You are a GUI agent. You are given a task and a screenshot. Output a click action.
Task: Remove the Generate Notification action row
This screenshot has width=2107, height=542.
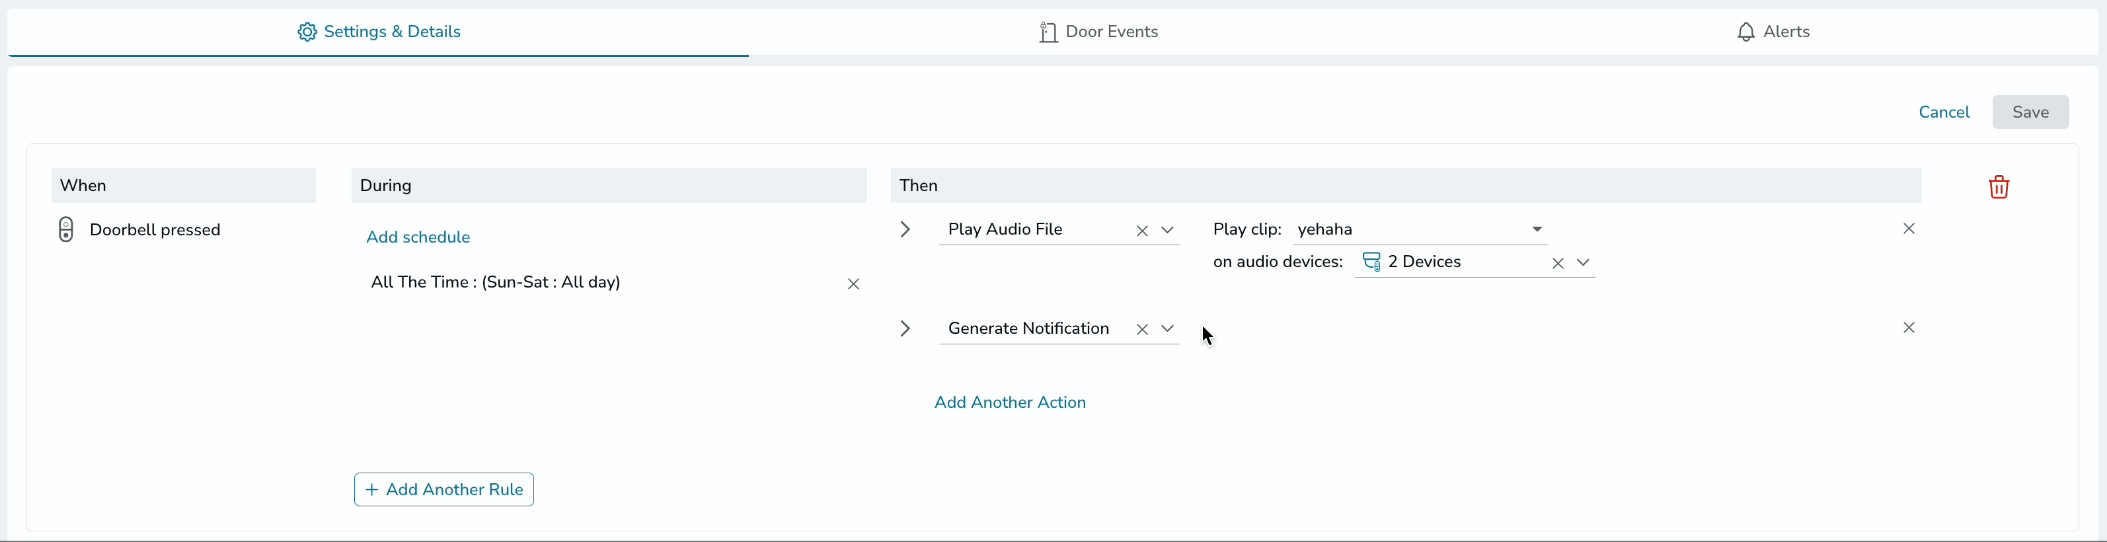[x=1908, y=328]
